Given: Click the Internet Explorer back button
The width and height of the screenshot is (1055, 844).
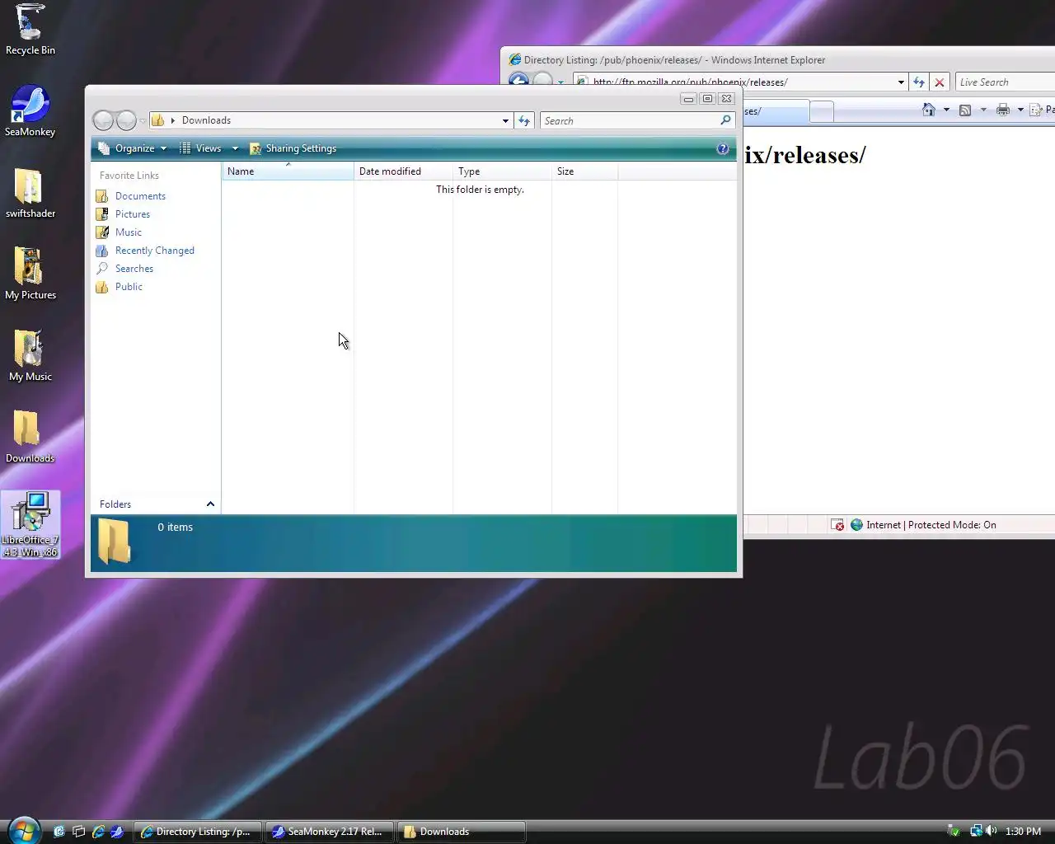Looking at the screenshot, I should 518,80.
